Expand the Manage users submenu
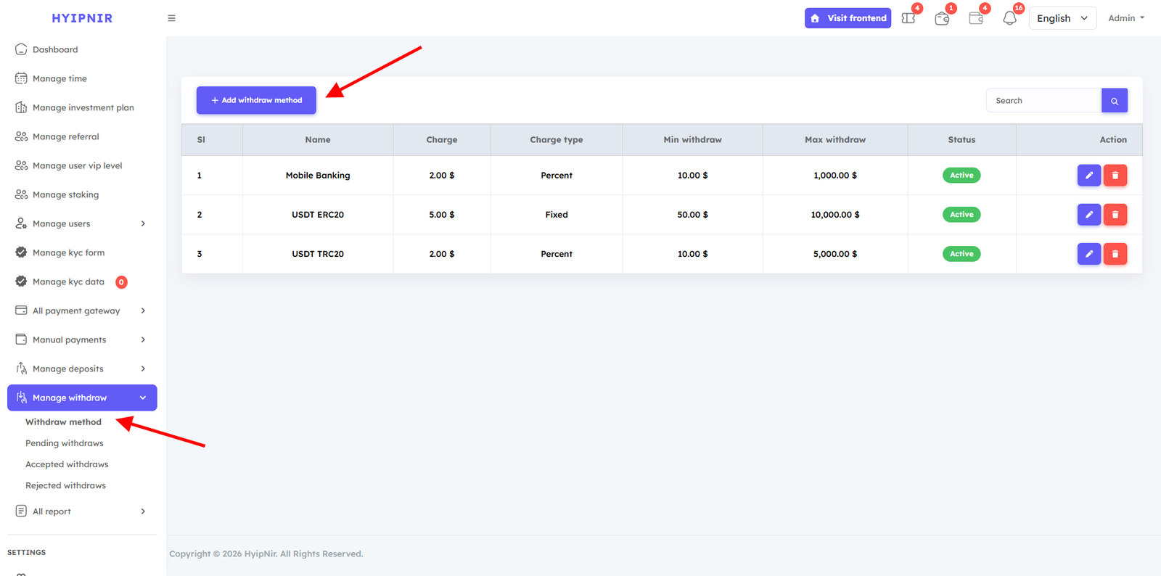The width and height of the screenshot is (1161, 576). tap(81, 223)
